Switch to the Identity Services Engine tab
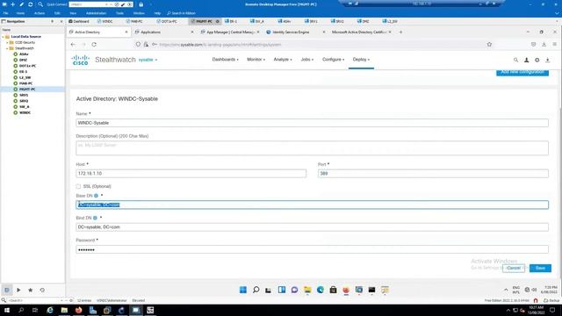562x316 pixels. point(295,32)
